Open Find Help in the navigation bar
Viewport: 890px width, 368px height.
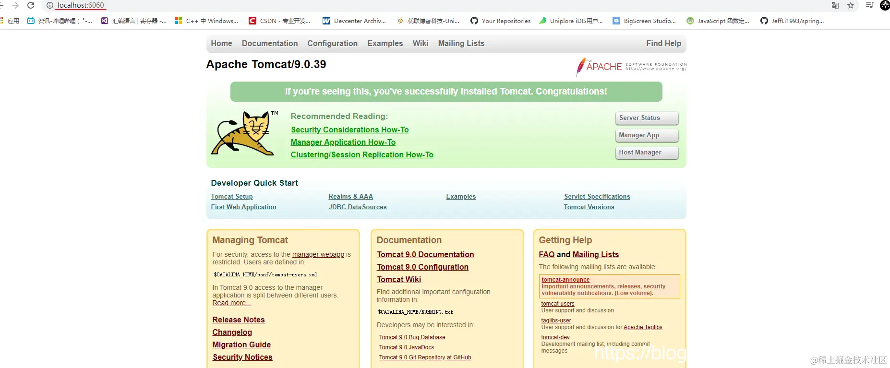click(663, 43)
